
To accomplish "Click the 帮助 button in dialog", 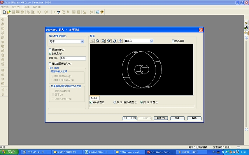I will pyautogui.click(x=194, y=118).
